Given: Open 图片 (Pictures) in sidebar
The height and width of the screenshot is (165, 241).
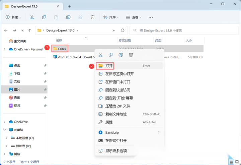Looking at the screenshot, I should click(24, 90).
